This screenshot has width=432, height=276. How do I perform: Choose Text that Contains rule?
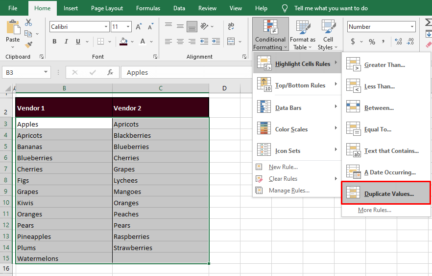[386, 150]
